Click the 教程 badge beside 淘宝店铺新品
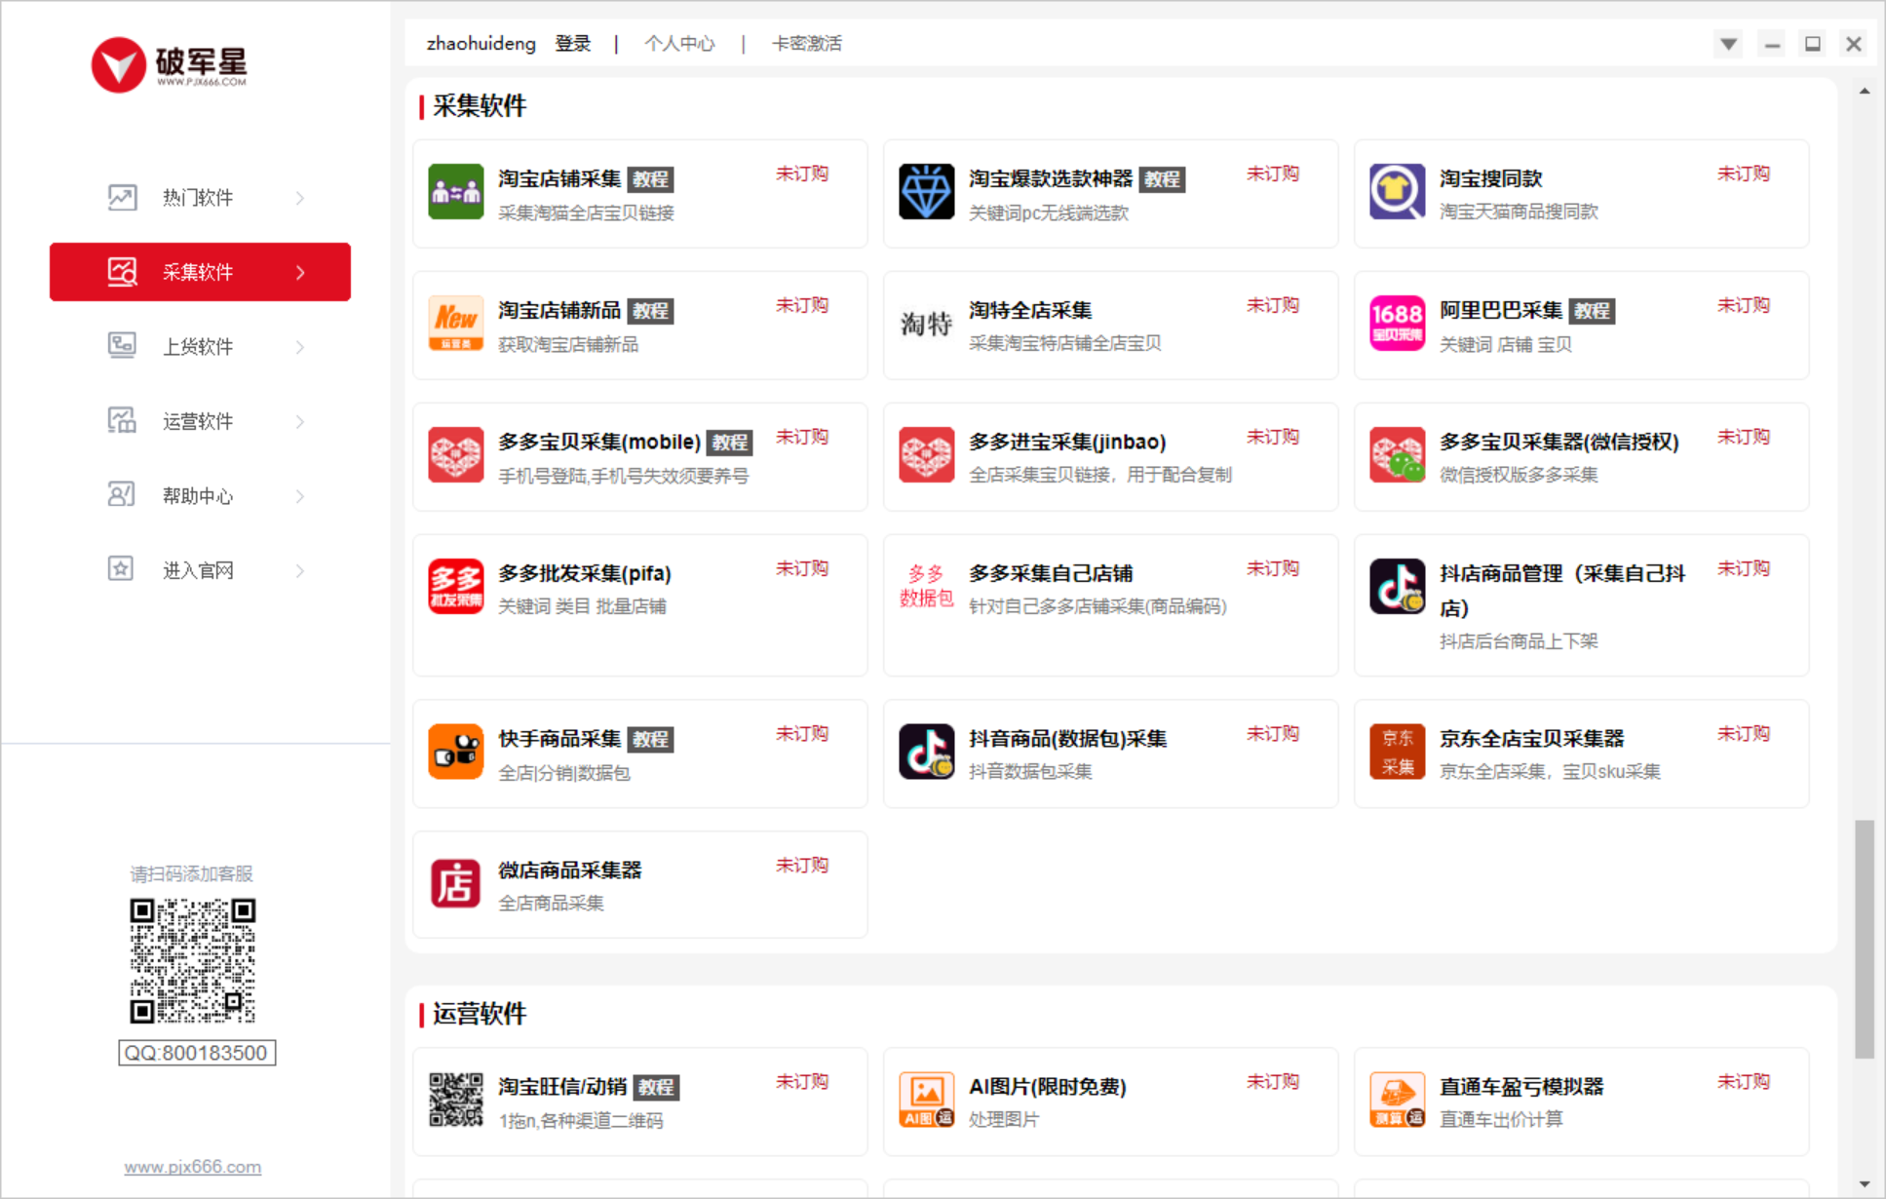This screenshot has height=1199, width=1886. (x=650, y=311)
